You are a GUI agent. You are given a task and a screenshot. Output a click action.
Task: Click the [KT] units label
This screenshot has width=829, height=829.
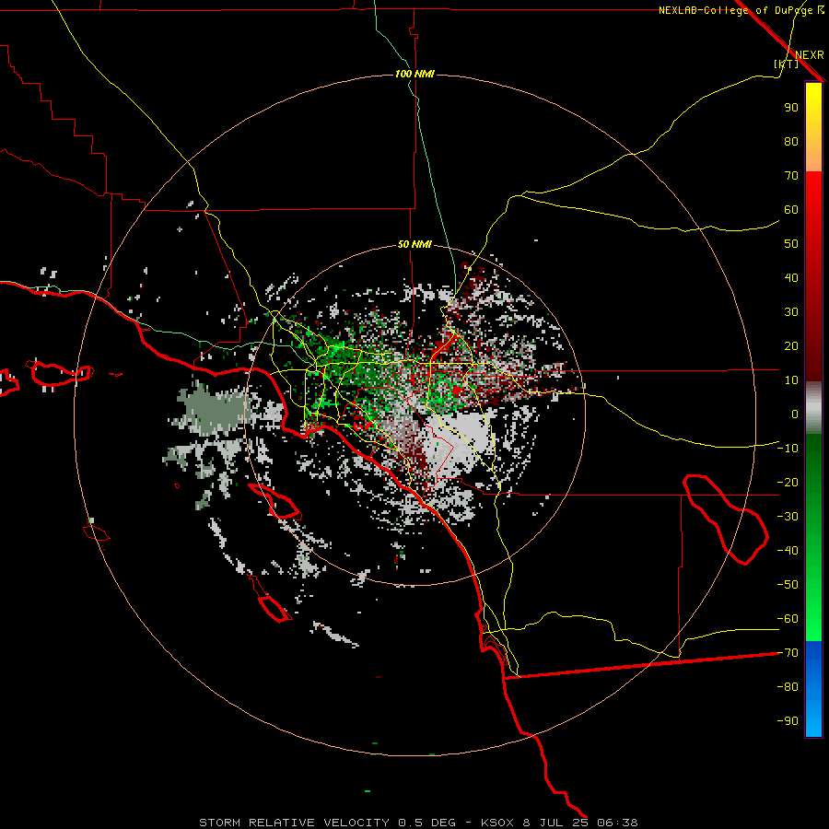pyautogui.click(x=786, y=64)
